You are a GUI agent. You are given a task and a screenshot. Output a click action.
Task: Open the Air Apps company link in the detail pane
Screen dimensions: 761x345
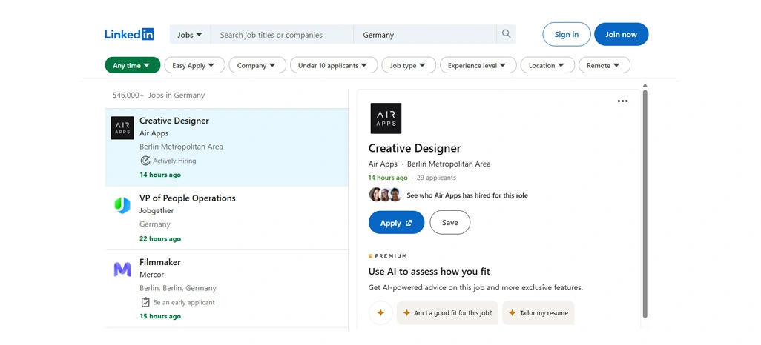[x=383, y=164]
